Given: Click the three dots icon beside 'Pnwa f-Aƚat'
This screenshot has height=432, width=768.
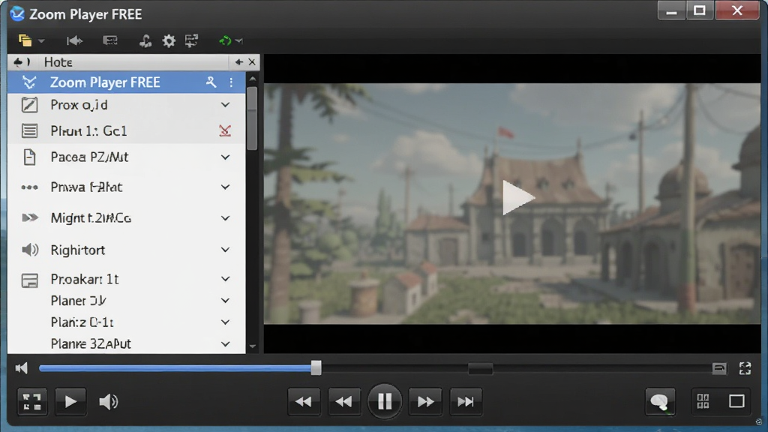Looking at the screenshot, I should [29, 187].
